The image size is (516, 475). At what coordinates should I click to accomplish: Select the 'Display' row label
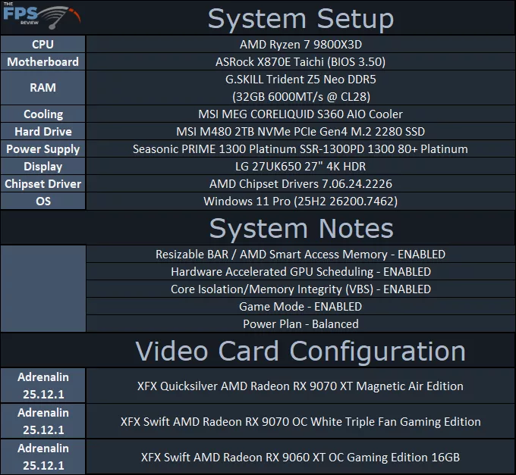[x=42, y=166]
